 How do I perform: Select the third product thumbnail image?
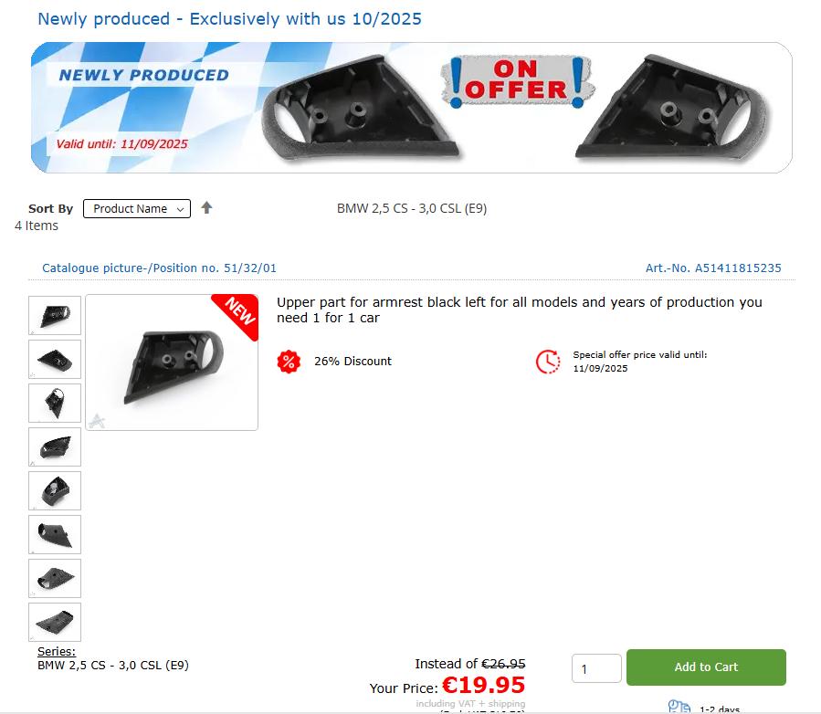pos(55,403)
